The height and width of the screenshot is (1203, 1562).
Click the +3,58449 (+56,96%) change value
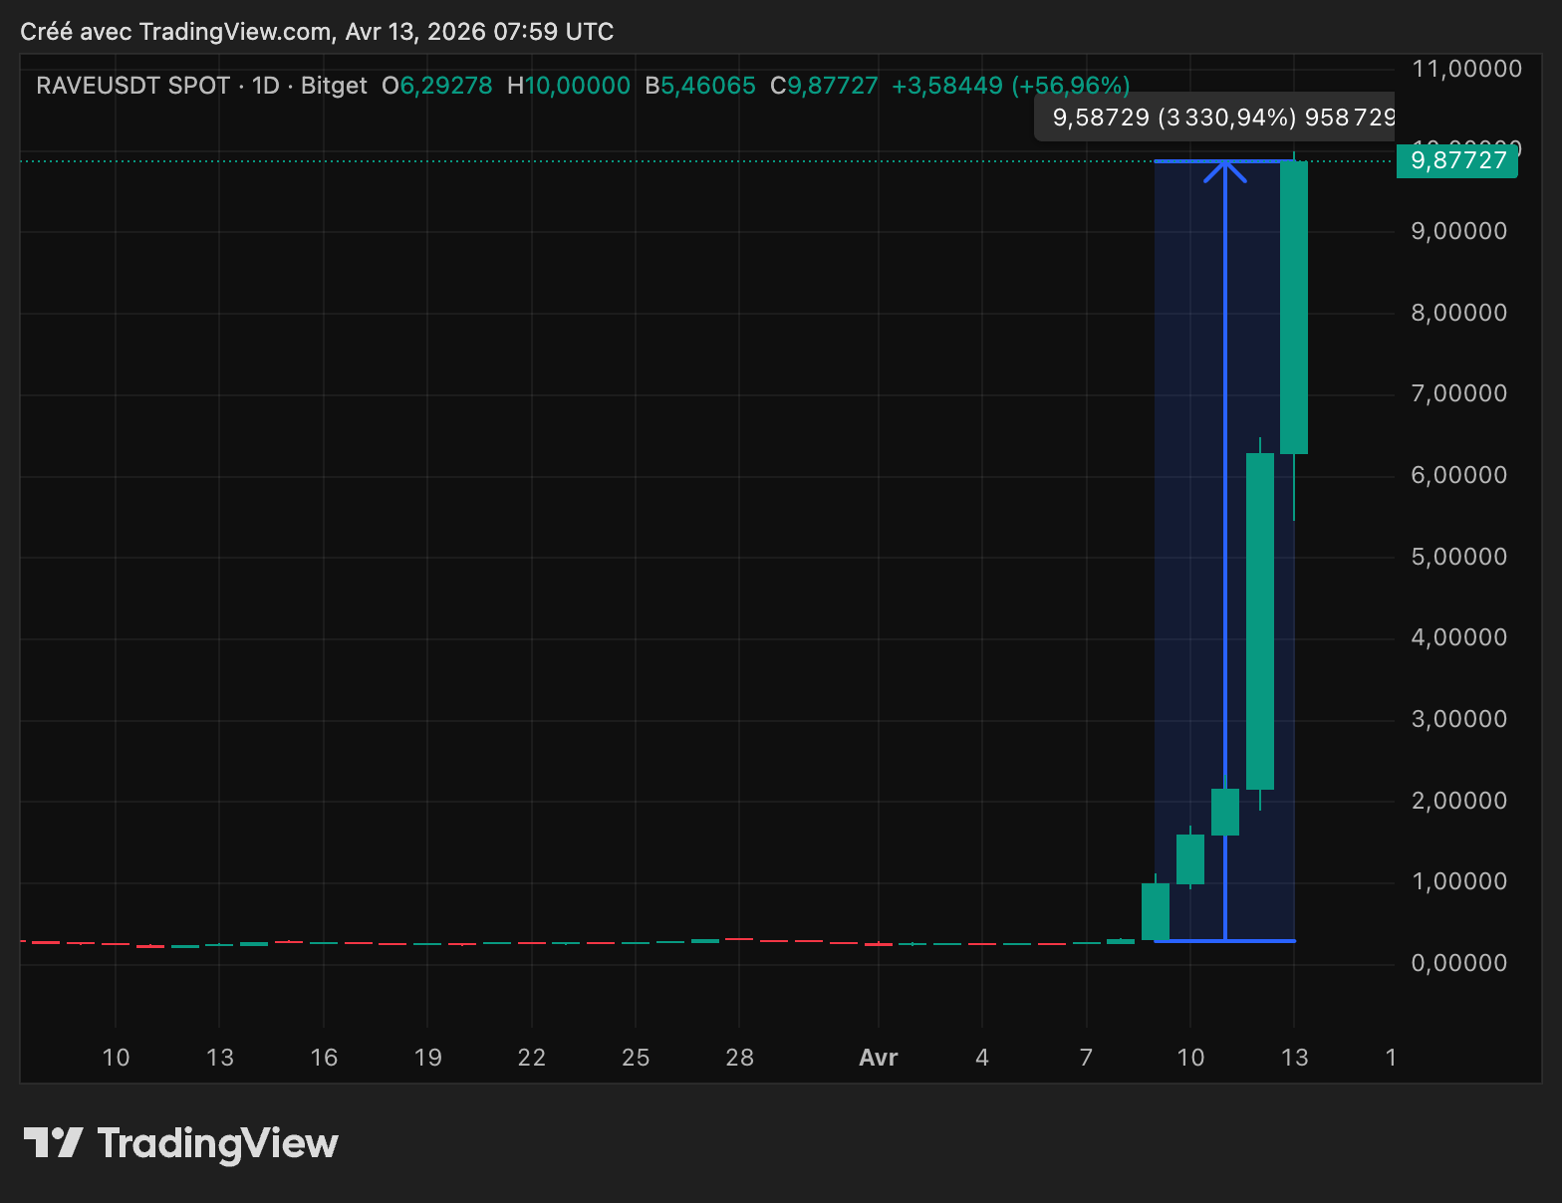[x=1010, y=86]
